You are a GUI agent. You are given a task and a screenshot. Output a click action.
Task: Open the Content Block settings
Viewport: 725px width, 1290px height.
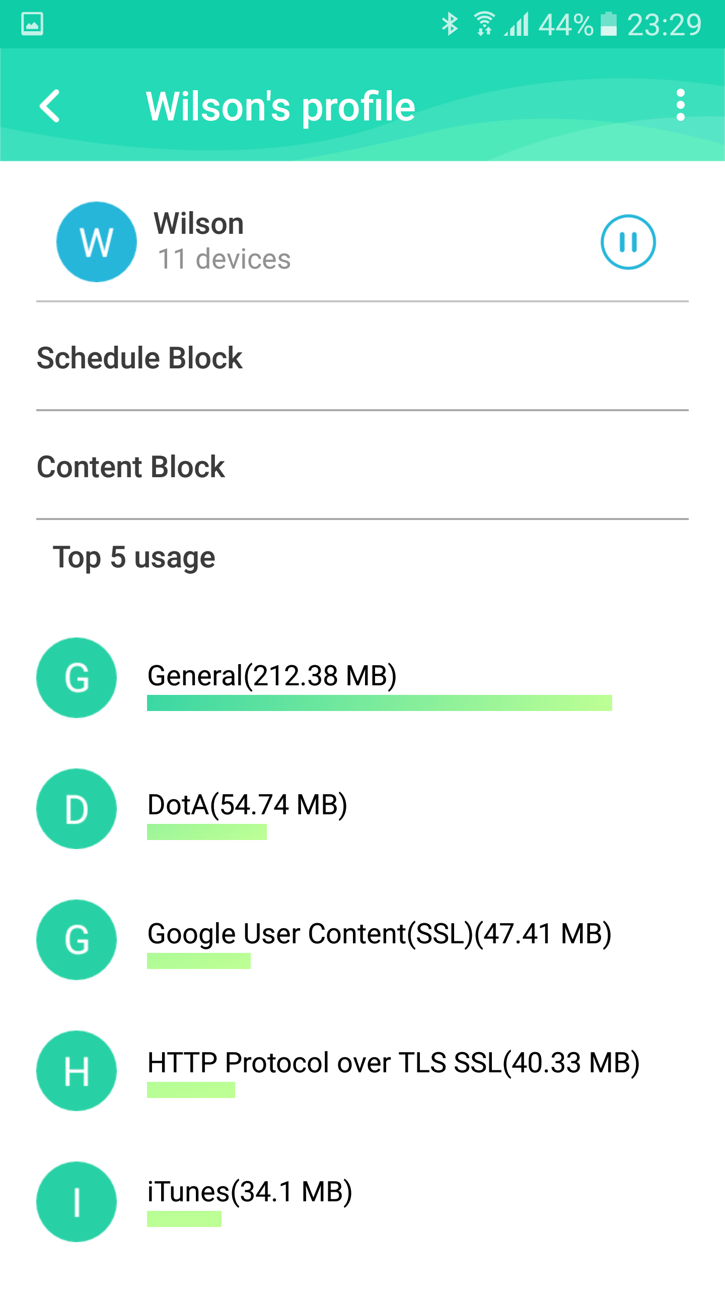click(131, 467)
